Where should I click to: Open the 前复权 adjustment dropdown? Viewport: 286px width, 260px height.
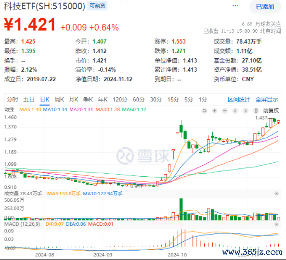coord(271,111)
